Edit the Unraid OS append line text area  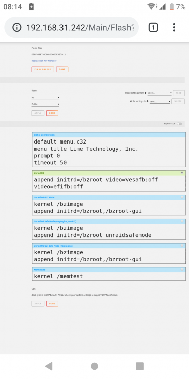point(109,183)
